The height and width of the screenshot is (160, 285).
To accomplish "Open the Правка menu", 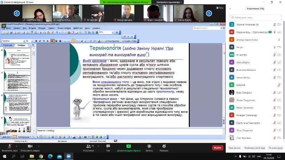I will (x=17, y=28).
